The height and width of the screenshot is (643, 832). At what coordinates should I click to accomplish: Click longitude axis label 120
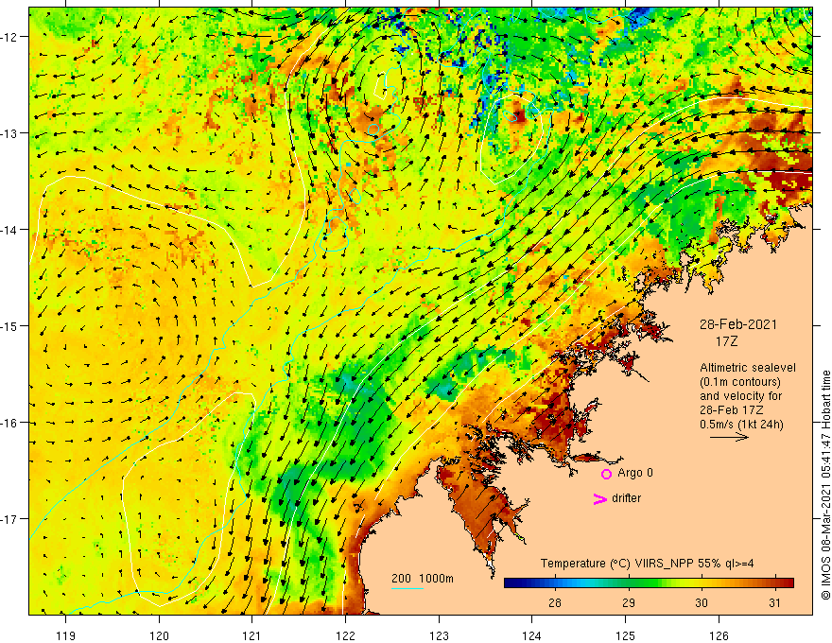coord(159,635)
